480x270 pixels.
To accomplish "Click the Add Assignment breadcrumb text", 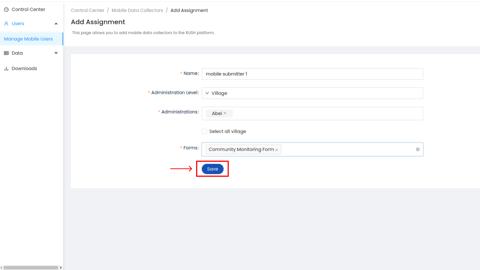I will coord(189,10).
